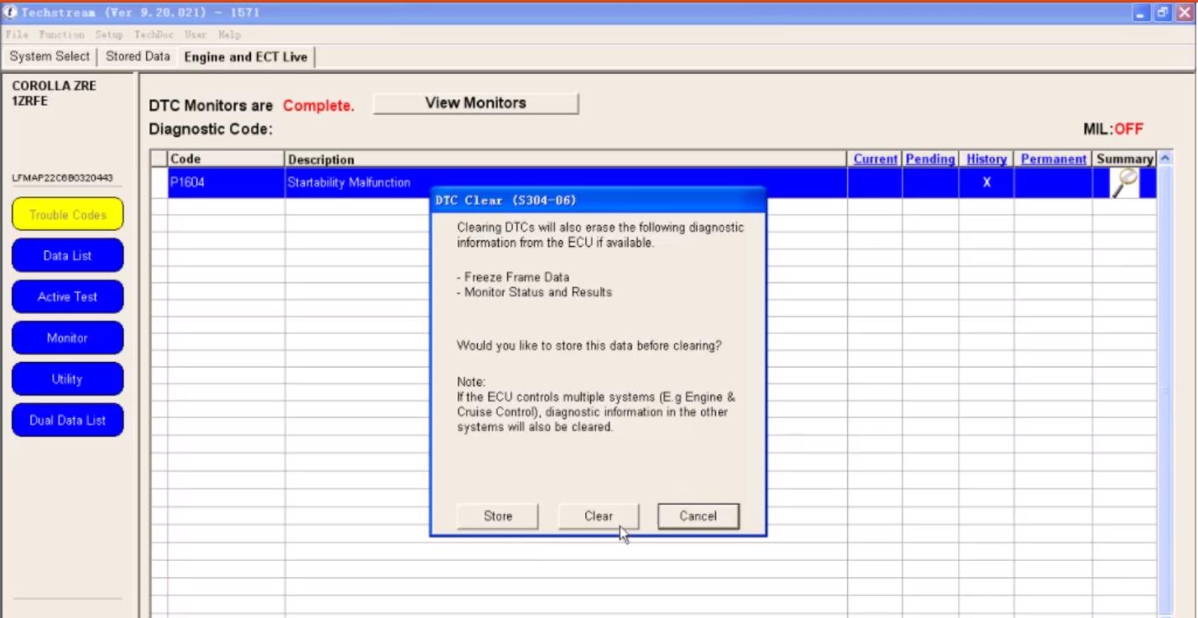Click the History X mark for P1604
Screen dimensions: 1198x618
click(x=986, y=182)
